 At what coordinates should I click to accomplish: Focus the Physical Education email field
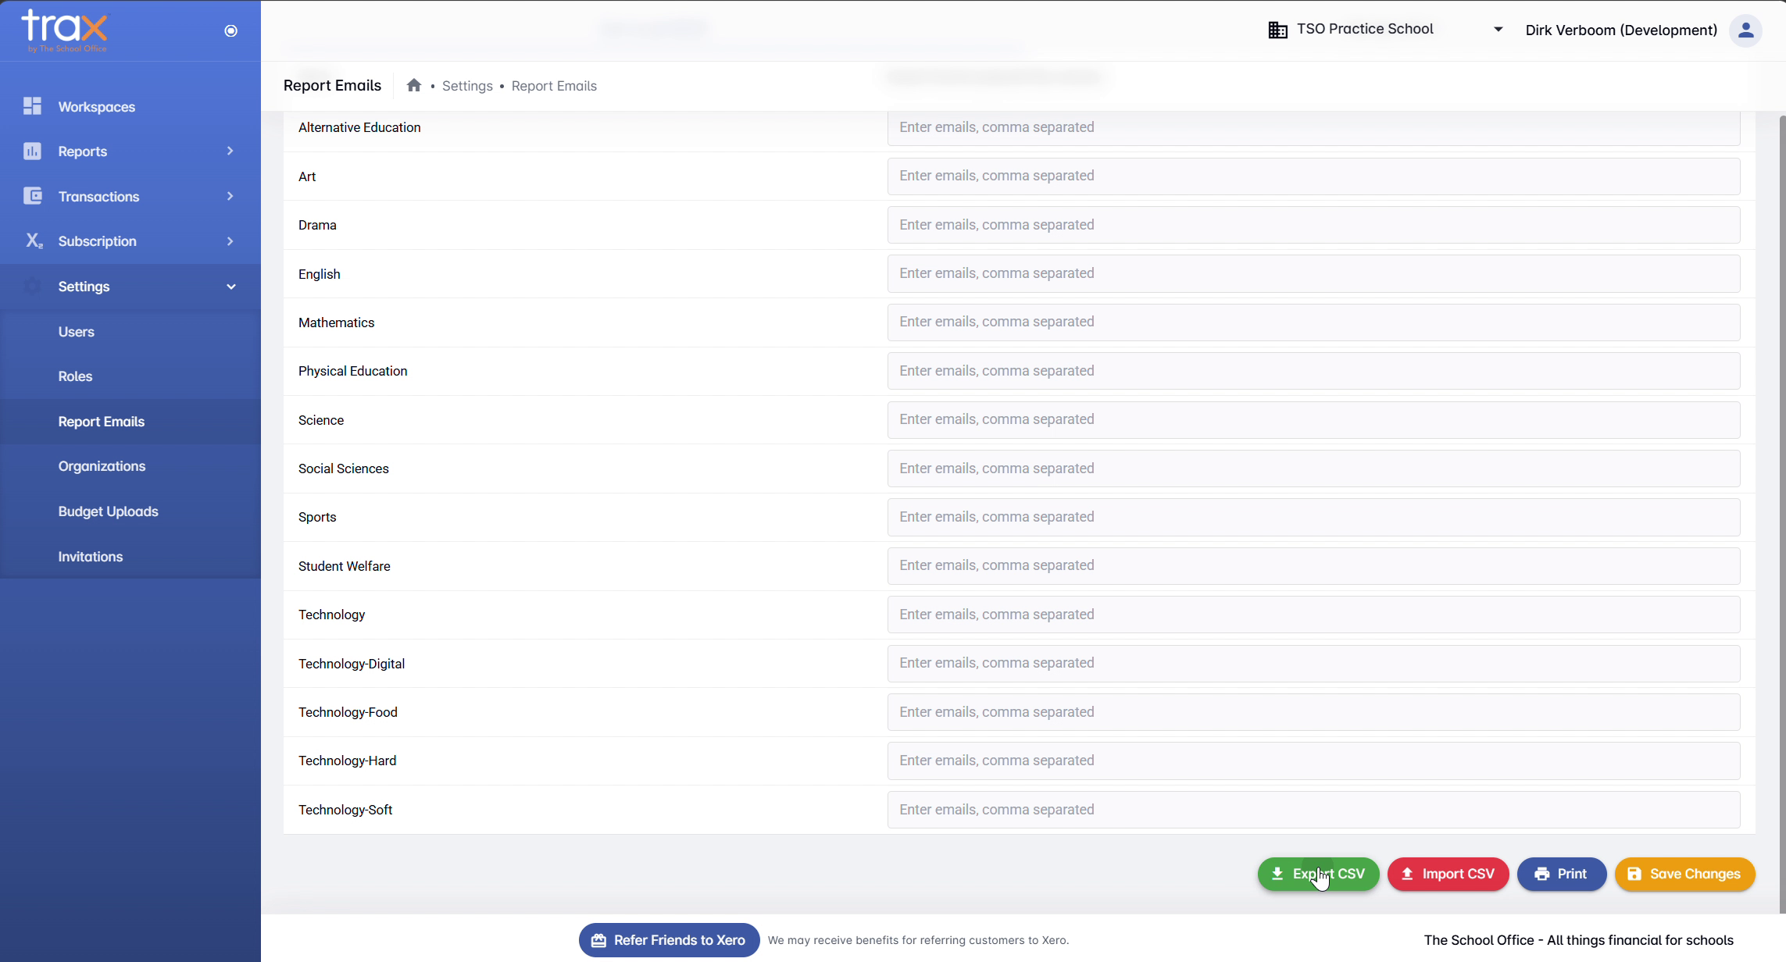1313,371
